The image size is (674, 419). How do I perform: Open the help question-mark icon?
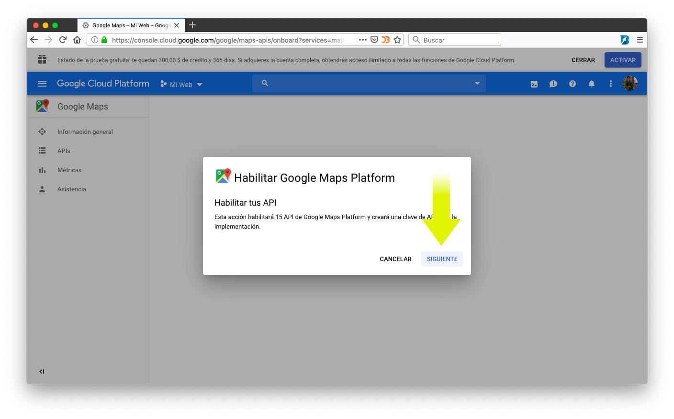(573, 84)
